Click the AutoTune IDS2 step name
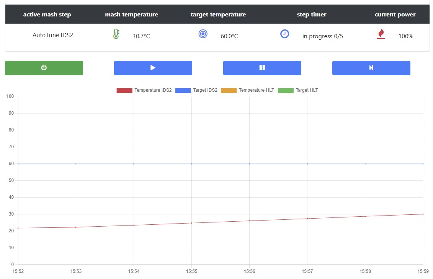This screenshot has height=279, width=433. [x=53, y=35]
